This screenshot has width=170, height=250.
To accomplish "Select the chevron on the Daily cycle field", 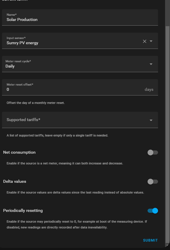I will pyautogui.click(x=151, y=64).
